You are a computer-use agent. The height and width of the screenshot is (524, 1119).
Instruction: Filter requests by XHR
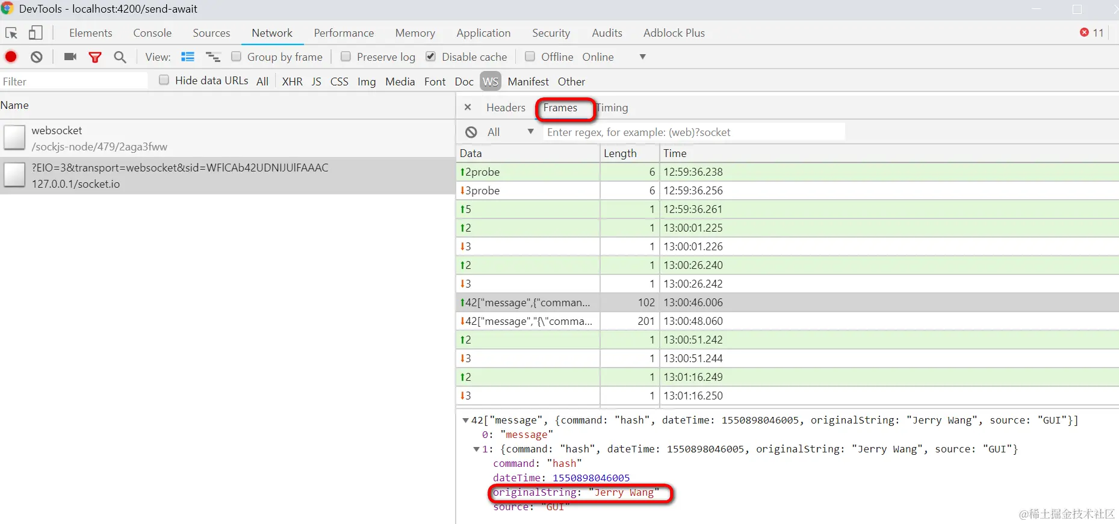[293, 81]
